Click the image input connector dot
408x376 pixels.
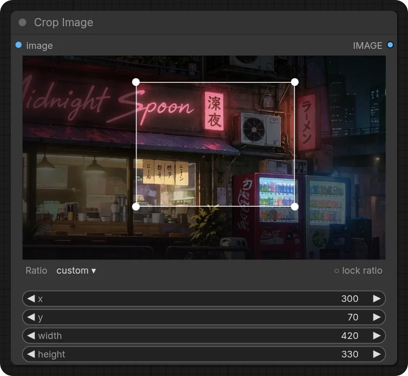tap(19, 45)
